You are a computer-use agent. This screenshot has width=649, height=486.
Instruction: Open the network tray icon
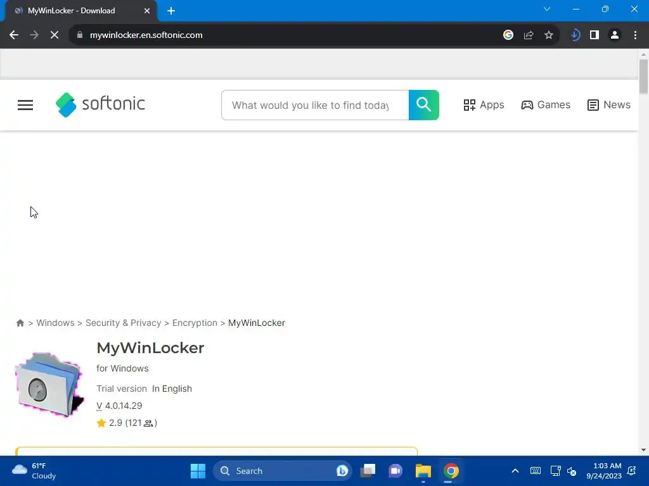click(555, 471)
